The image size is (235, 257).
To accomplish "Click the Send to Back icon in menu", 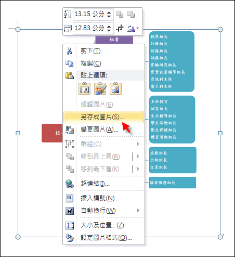I will [70, 169].
